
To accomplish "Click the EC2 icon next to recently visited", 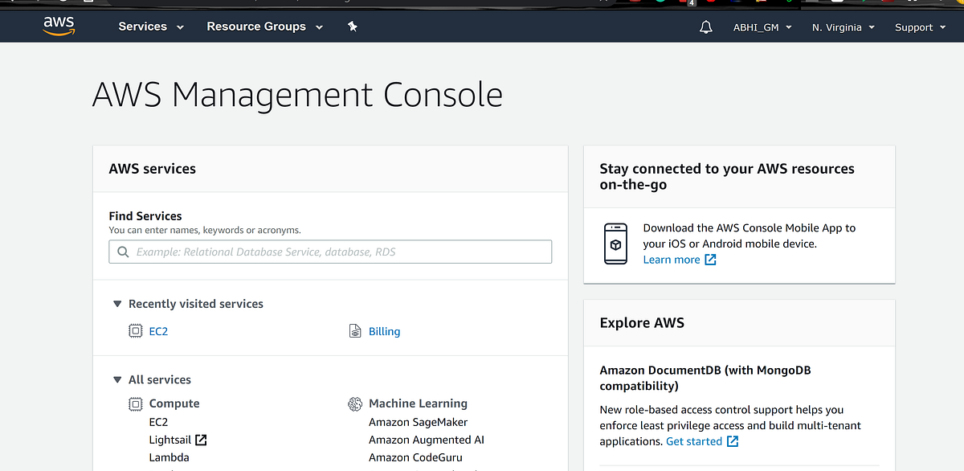I will tap(135, 330).
